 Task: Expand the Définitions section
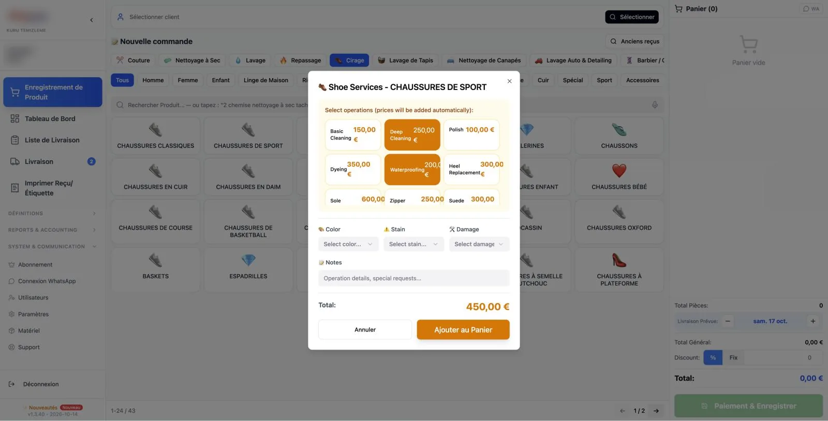point(52,214)
